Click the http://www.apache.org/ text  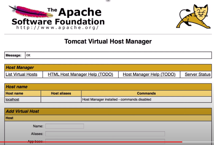pos(57,28)
